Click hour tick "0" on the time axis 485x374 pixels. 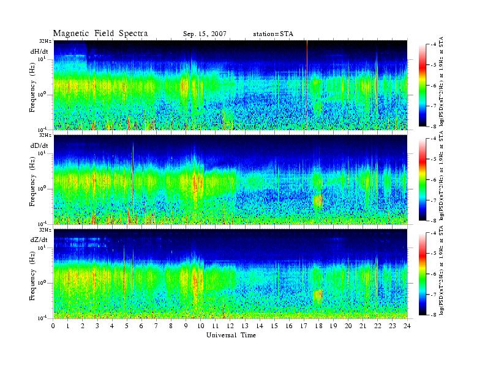tap(53, 326)
